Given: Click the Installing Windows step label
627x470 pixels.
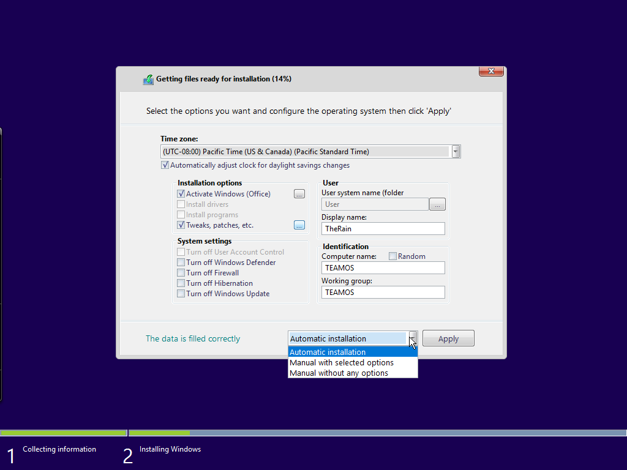Looking at the screenshot, I should (x=170, y=449).
